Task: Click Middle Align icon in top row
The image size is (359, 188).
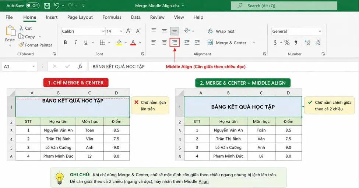Action: (x=164, y=31)
